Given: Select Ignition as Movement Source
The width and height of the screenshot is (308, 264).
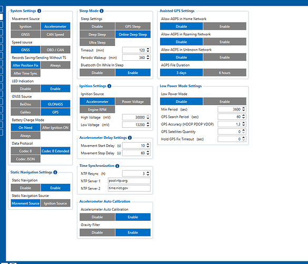Looking at the screenshot, I should [26, 26].
